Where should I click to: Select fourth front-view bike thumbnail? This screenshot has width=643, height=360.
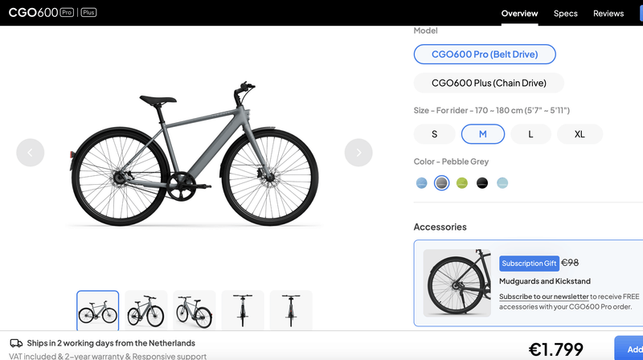(243, 310)
